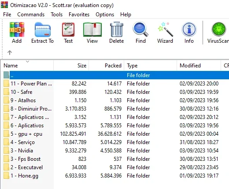Viewport: 229px width, 189px height.
Task: Click the WinRAR title bar app icon
Action: pos(4,4)
